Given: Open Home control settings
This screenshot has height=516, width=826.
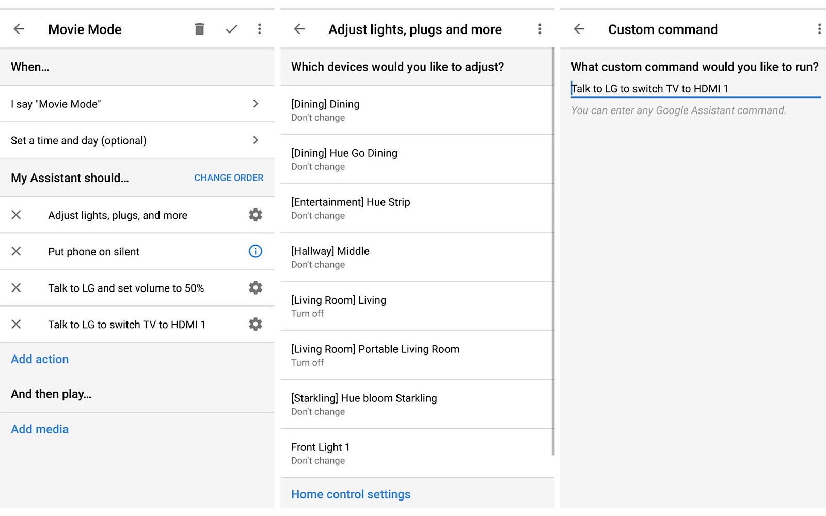Looking at the screenshot, I should point(351,494).
